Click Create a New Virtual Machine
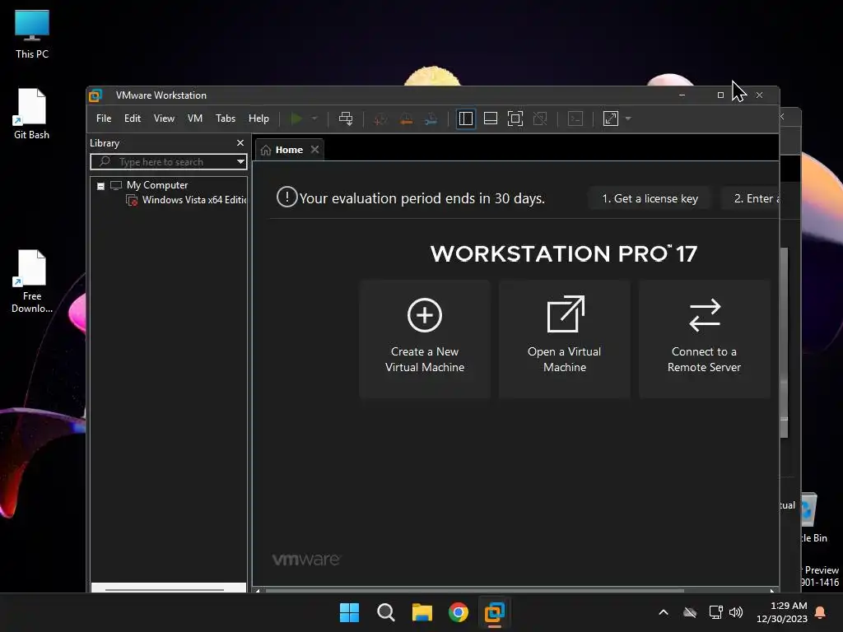The width and height of the screenshot is (843, 632). 425,338
